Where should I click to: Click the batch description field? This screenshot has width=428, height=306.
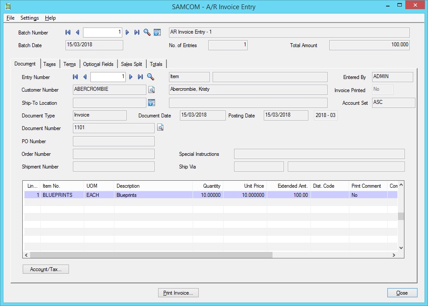pyautogui.click(x=289, y=32)
